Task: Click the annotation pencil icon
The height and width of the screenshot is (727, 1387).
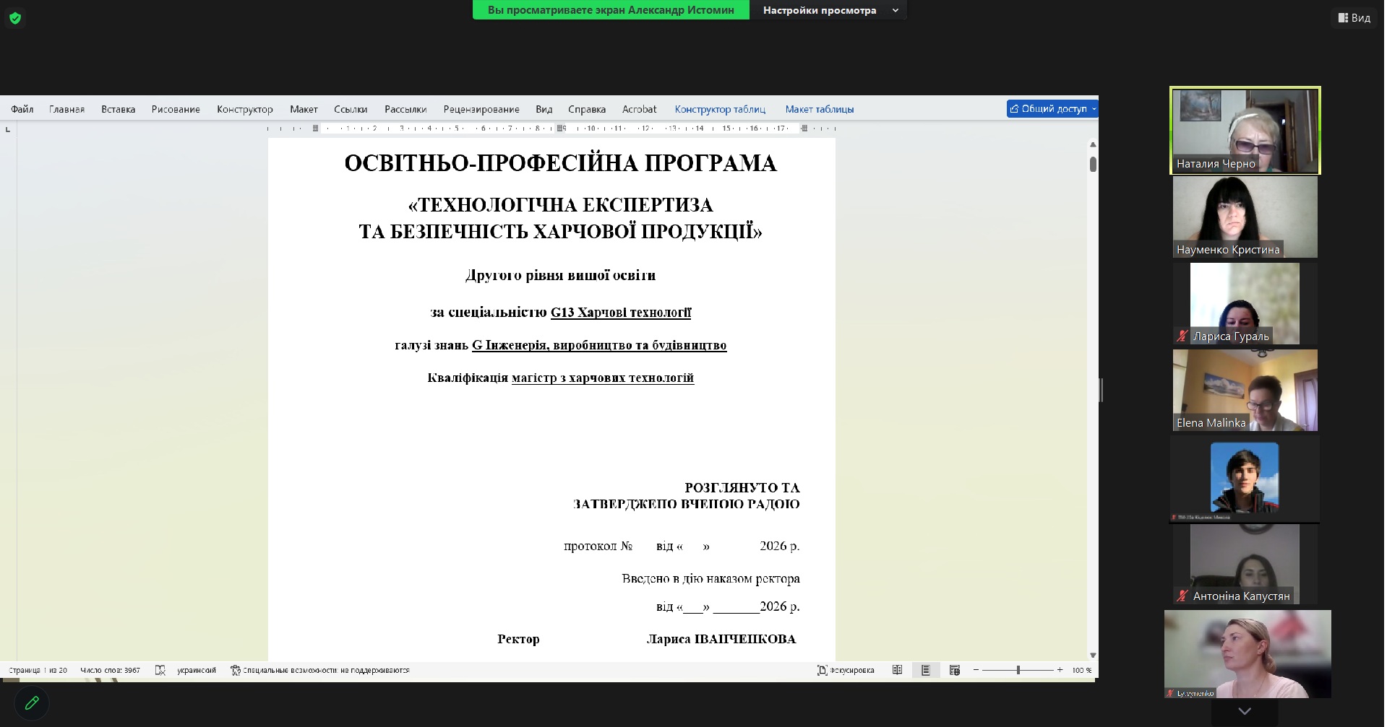Action: click(x=32, y=702)
